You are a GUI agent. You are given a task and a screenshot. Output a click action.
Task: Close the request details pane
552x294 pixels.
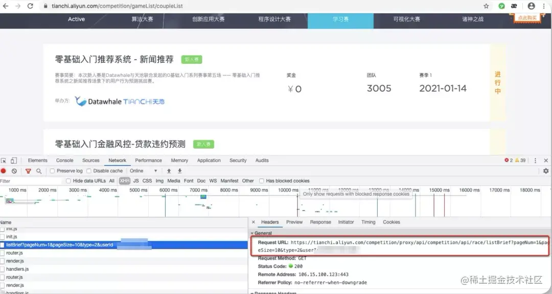254,222
